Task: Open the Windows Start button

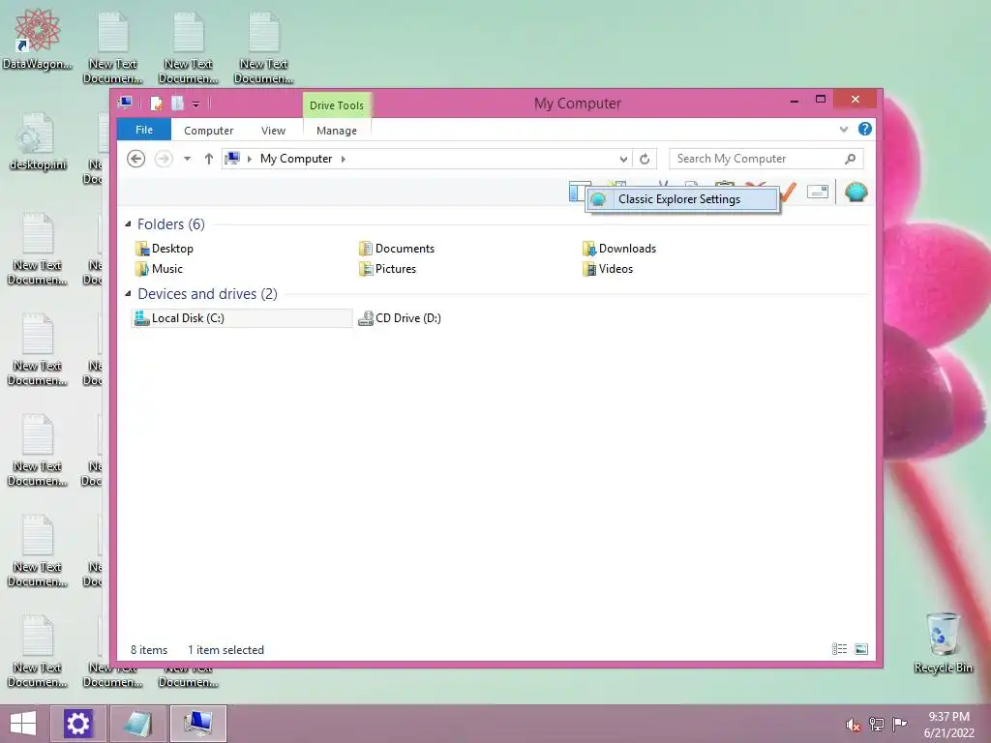Action: click(23, 724)
